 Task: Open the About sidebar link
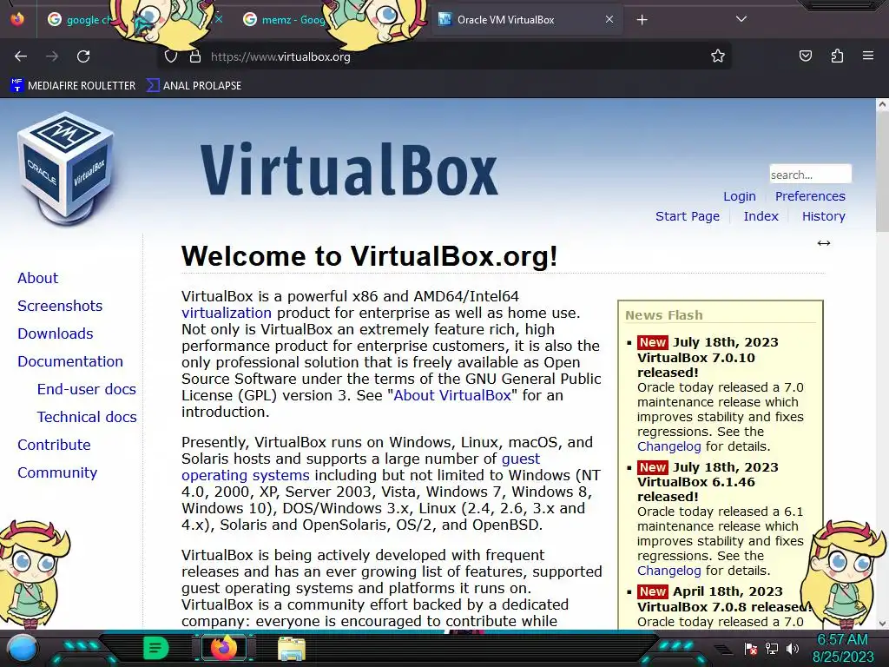point(37,278)
